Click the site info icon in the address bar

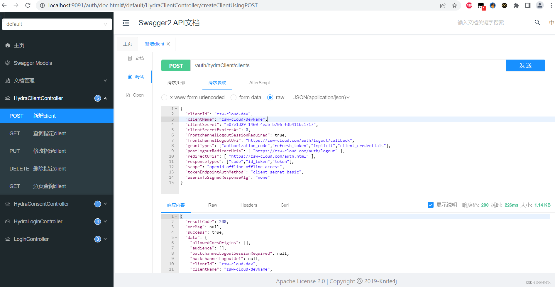click(43, 6)
